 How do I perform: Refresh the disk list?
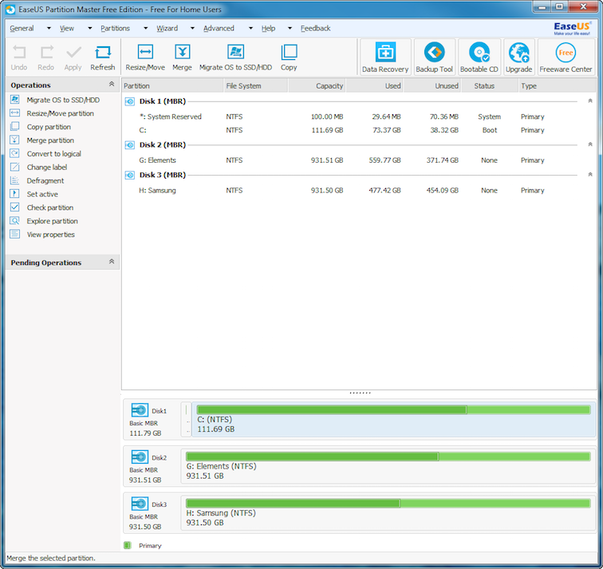(x=103, y=58)
